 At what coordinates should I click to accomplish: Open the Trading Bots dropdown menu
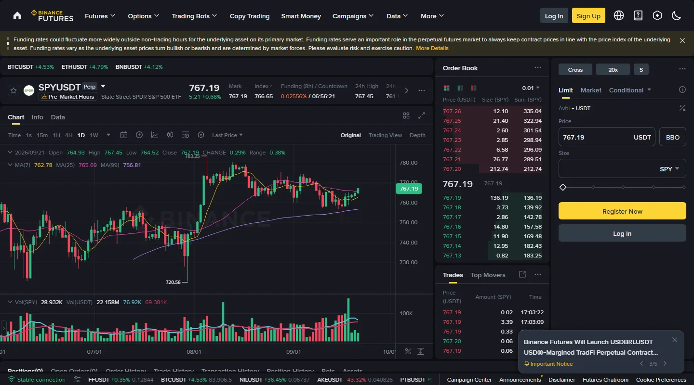tap(195, 16)
